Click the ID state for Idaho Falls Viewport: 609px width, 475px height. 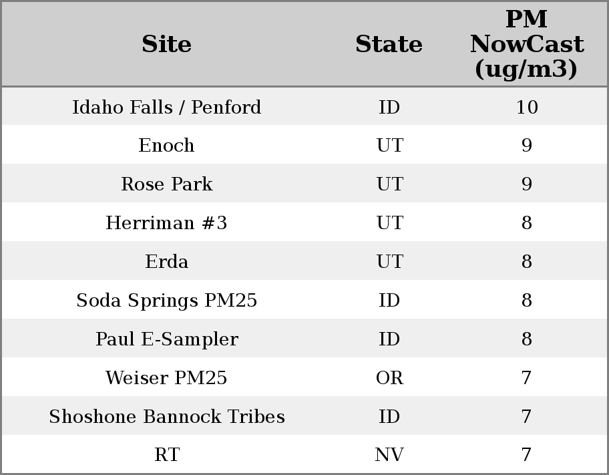point(389,107)
